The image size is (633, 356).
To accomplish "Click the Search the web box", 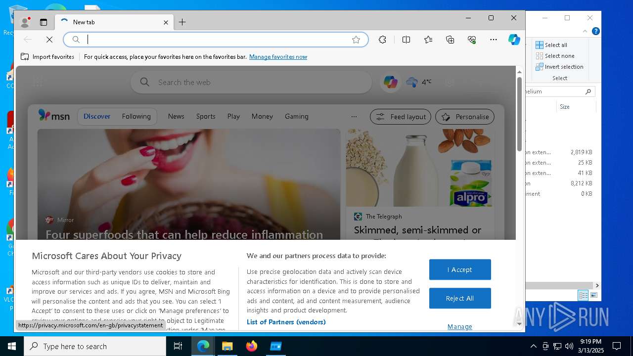I will click(x=251, y=82).
